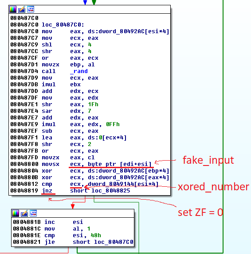The image size is (251, 254).
Task: Click color icon of loc_80487C0 block
Action: [13, 9]
